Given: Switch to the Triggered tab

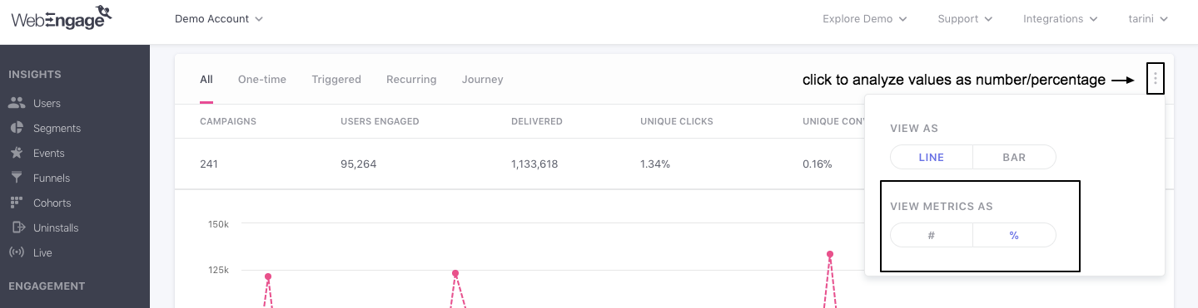Looking at the screenshot, I should tap(336, 80).
